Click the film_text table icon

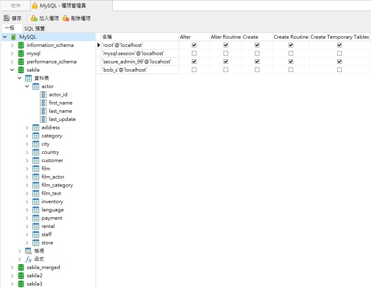[36, 193]
